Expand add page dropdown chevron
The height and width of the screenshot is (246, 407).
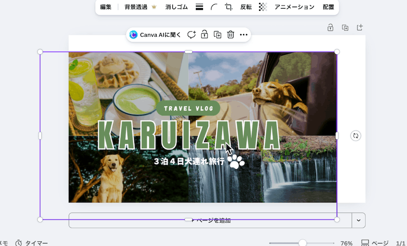click(x=359, y=221)
